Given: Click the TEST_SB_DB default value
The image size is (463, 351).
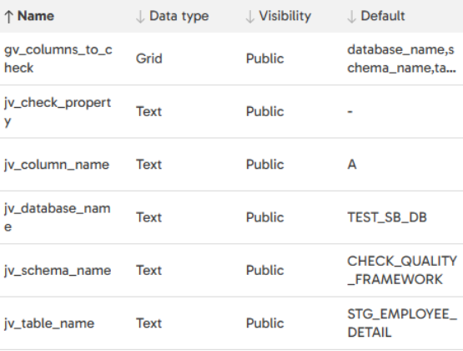Looking at the screenshot, I should coord(387,217).
